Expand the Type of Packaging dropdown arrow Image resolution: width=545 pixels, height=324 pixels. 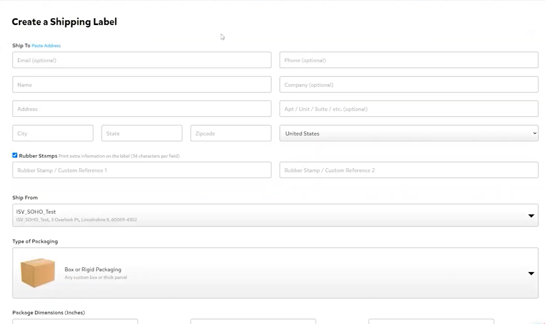[531, 273]
